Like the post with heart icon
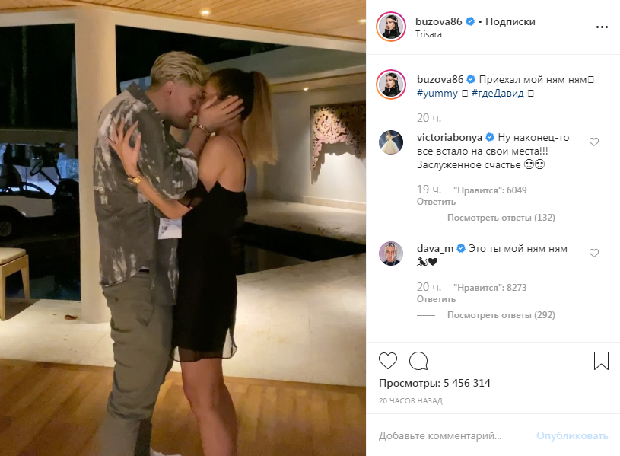The image size is (620, 456). 387,361
